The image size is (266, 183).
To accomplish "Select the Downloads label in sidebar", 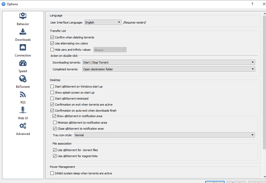I will (x=23, y=40).
